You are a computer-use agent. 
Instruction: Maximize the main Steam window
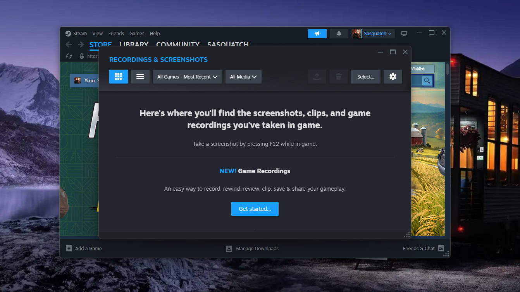pos(432,33)
